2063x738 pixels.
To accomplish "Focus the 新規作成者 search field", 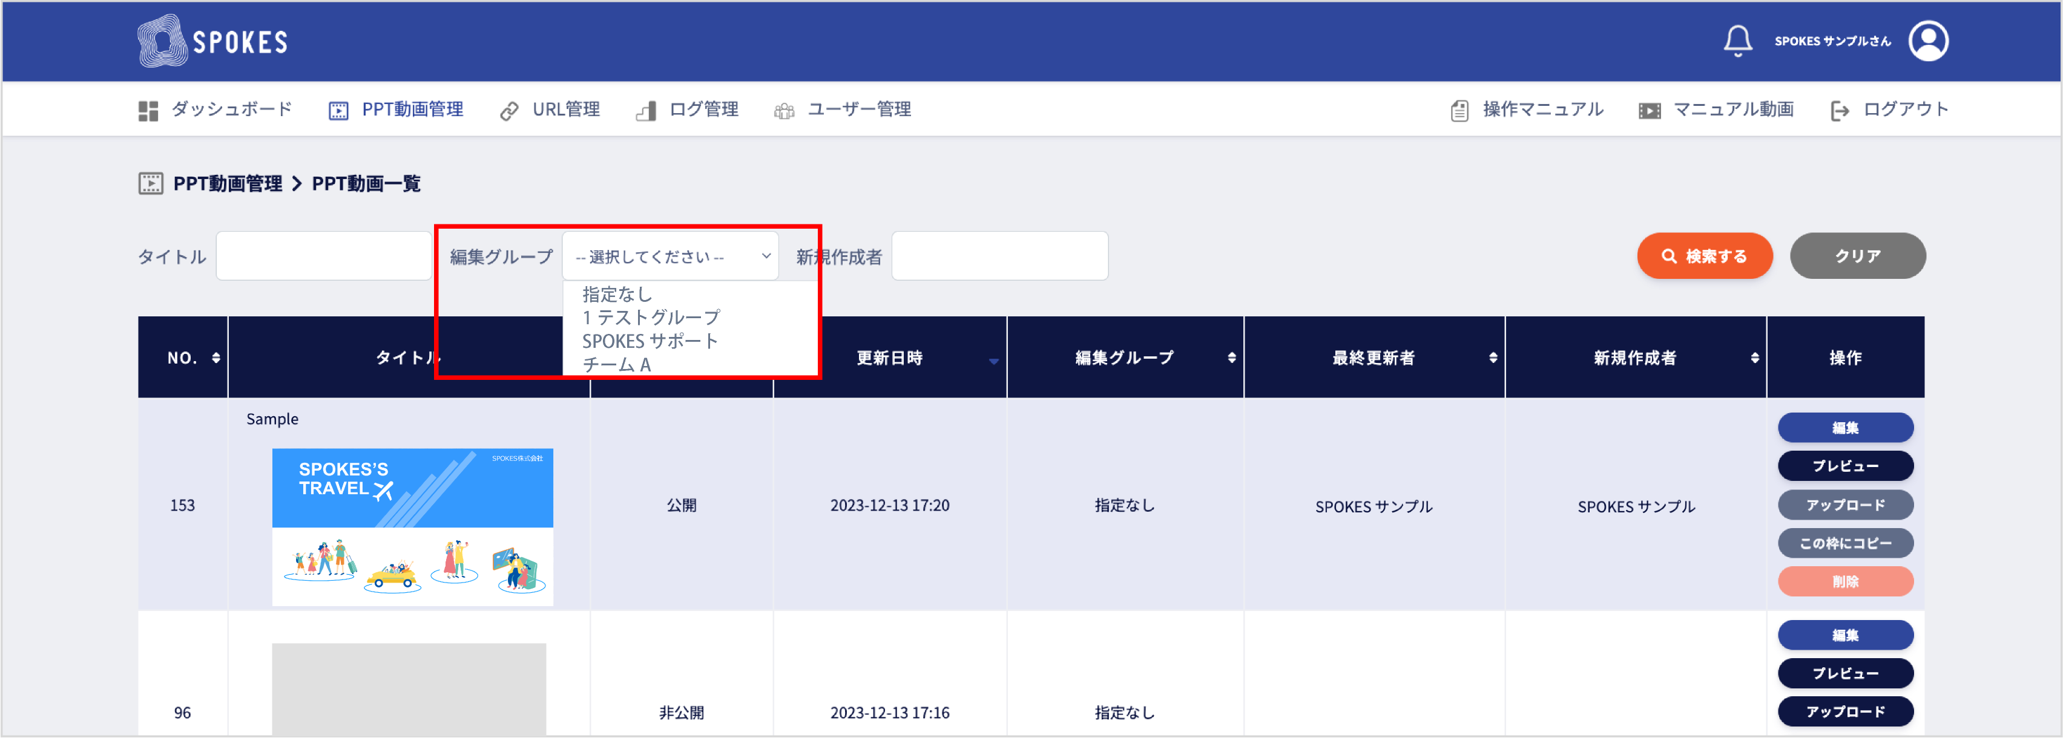I will point(999,256).
